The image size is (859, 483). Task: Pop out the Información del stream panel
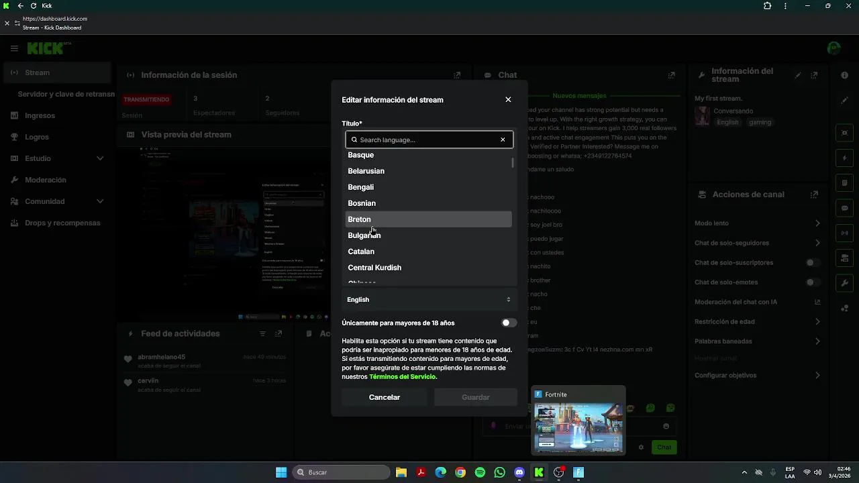(814, 75)
